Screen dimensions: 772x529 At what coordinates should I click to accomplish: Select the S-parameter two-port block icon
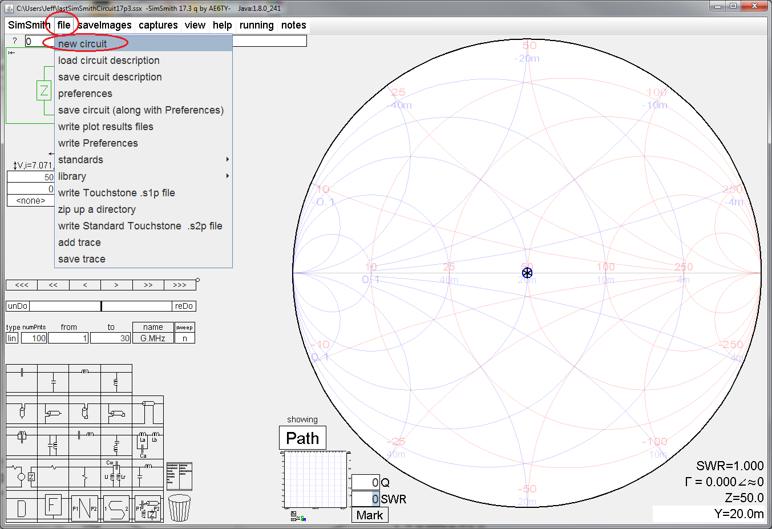click(115, 507)
